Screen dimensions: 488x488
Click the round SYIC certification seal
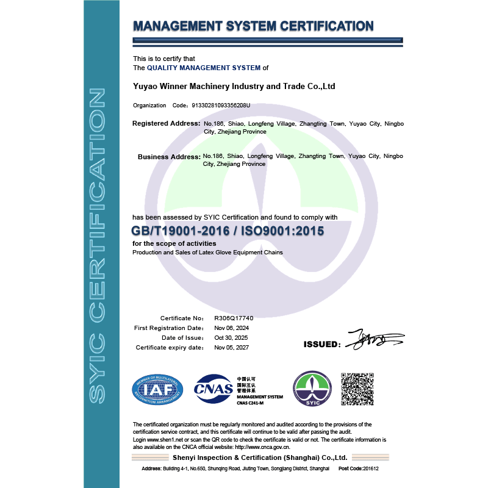click(x=312, y=389)
